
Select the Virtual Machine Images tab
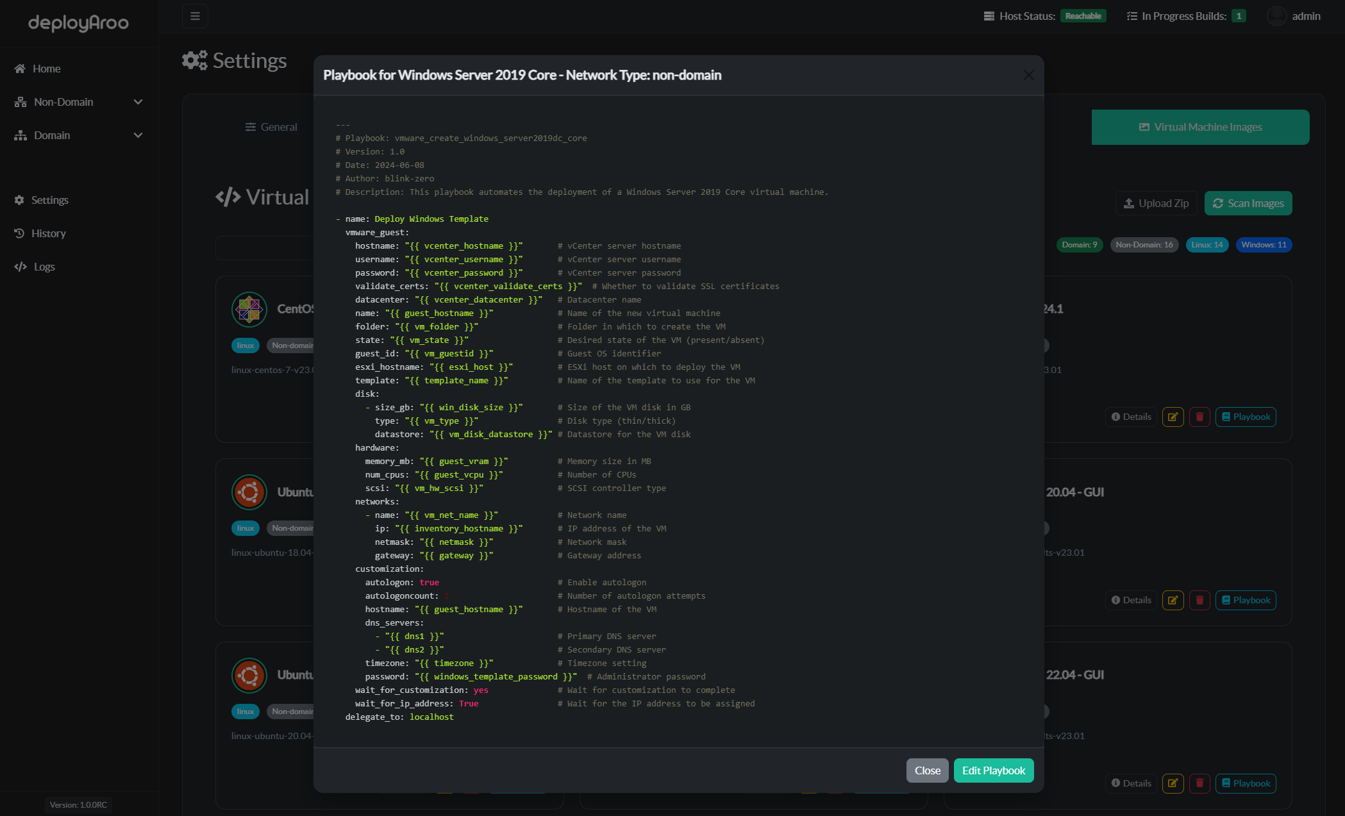1200,127
